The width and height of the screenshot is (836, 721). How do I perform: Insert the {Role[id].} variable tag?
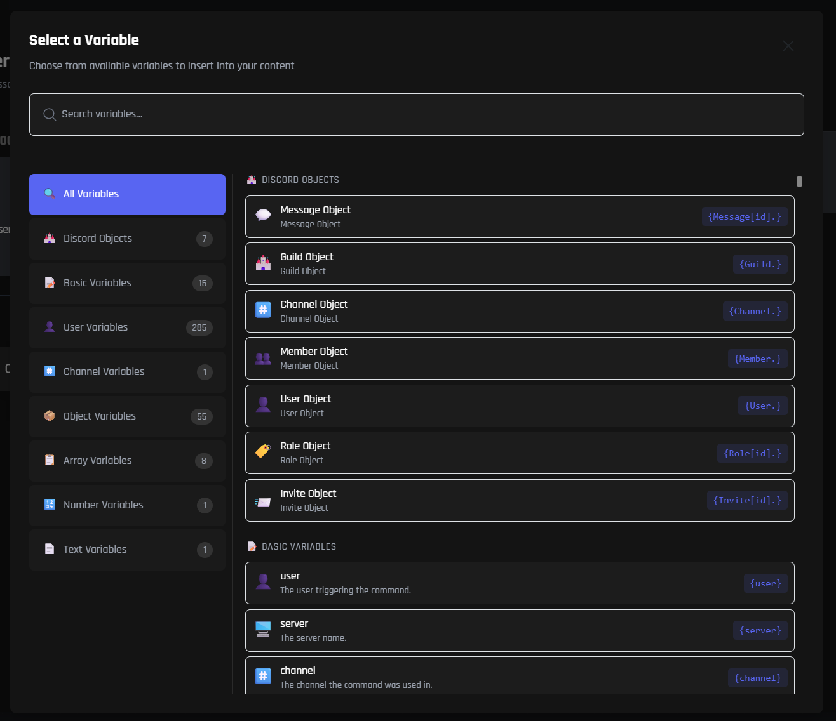pos(752,453)
